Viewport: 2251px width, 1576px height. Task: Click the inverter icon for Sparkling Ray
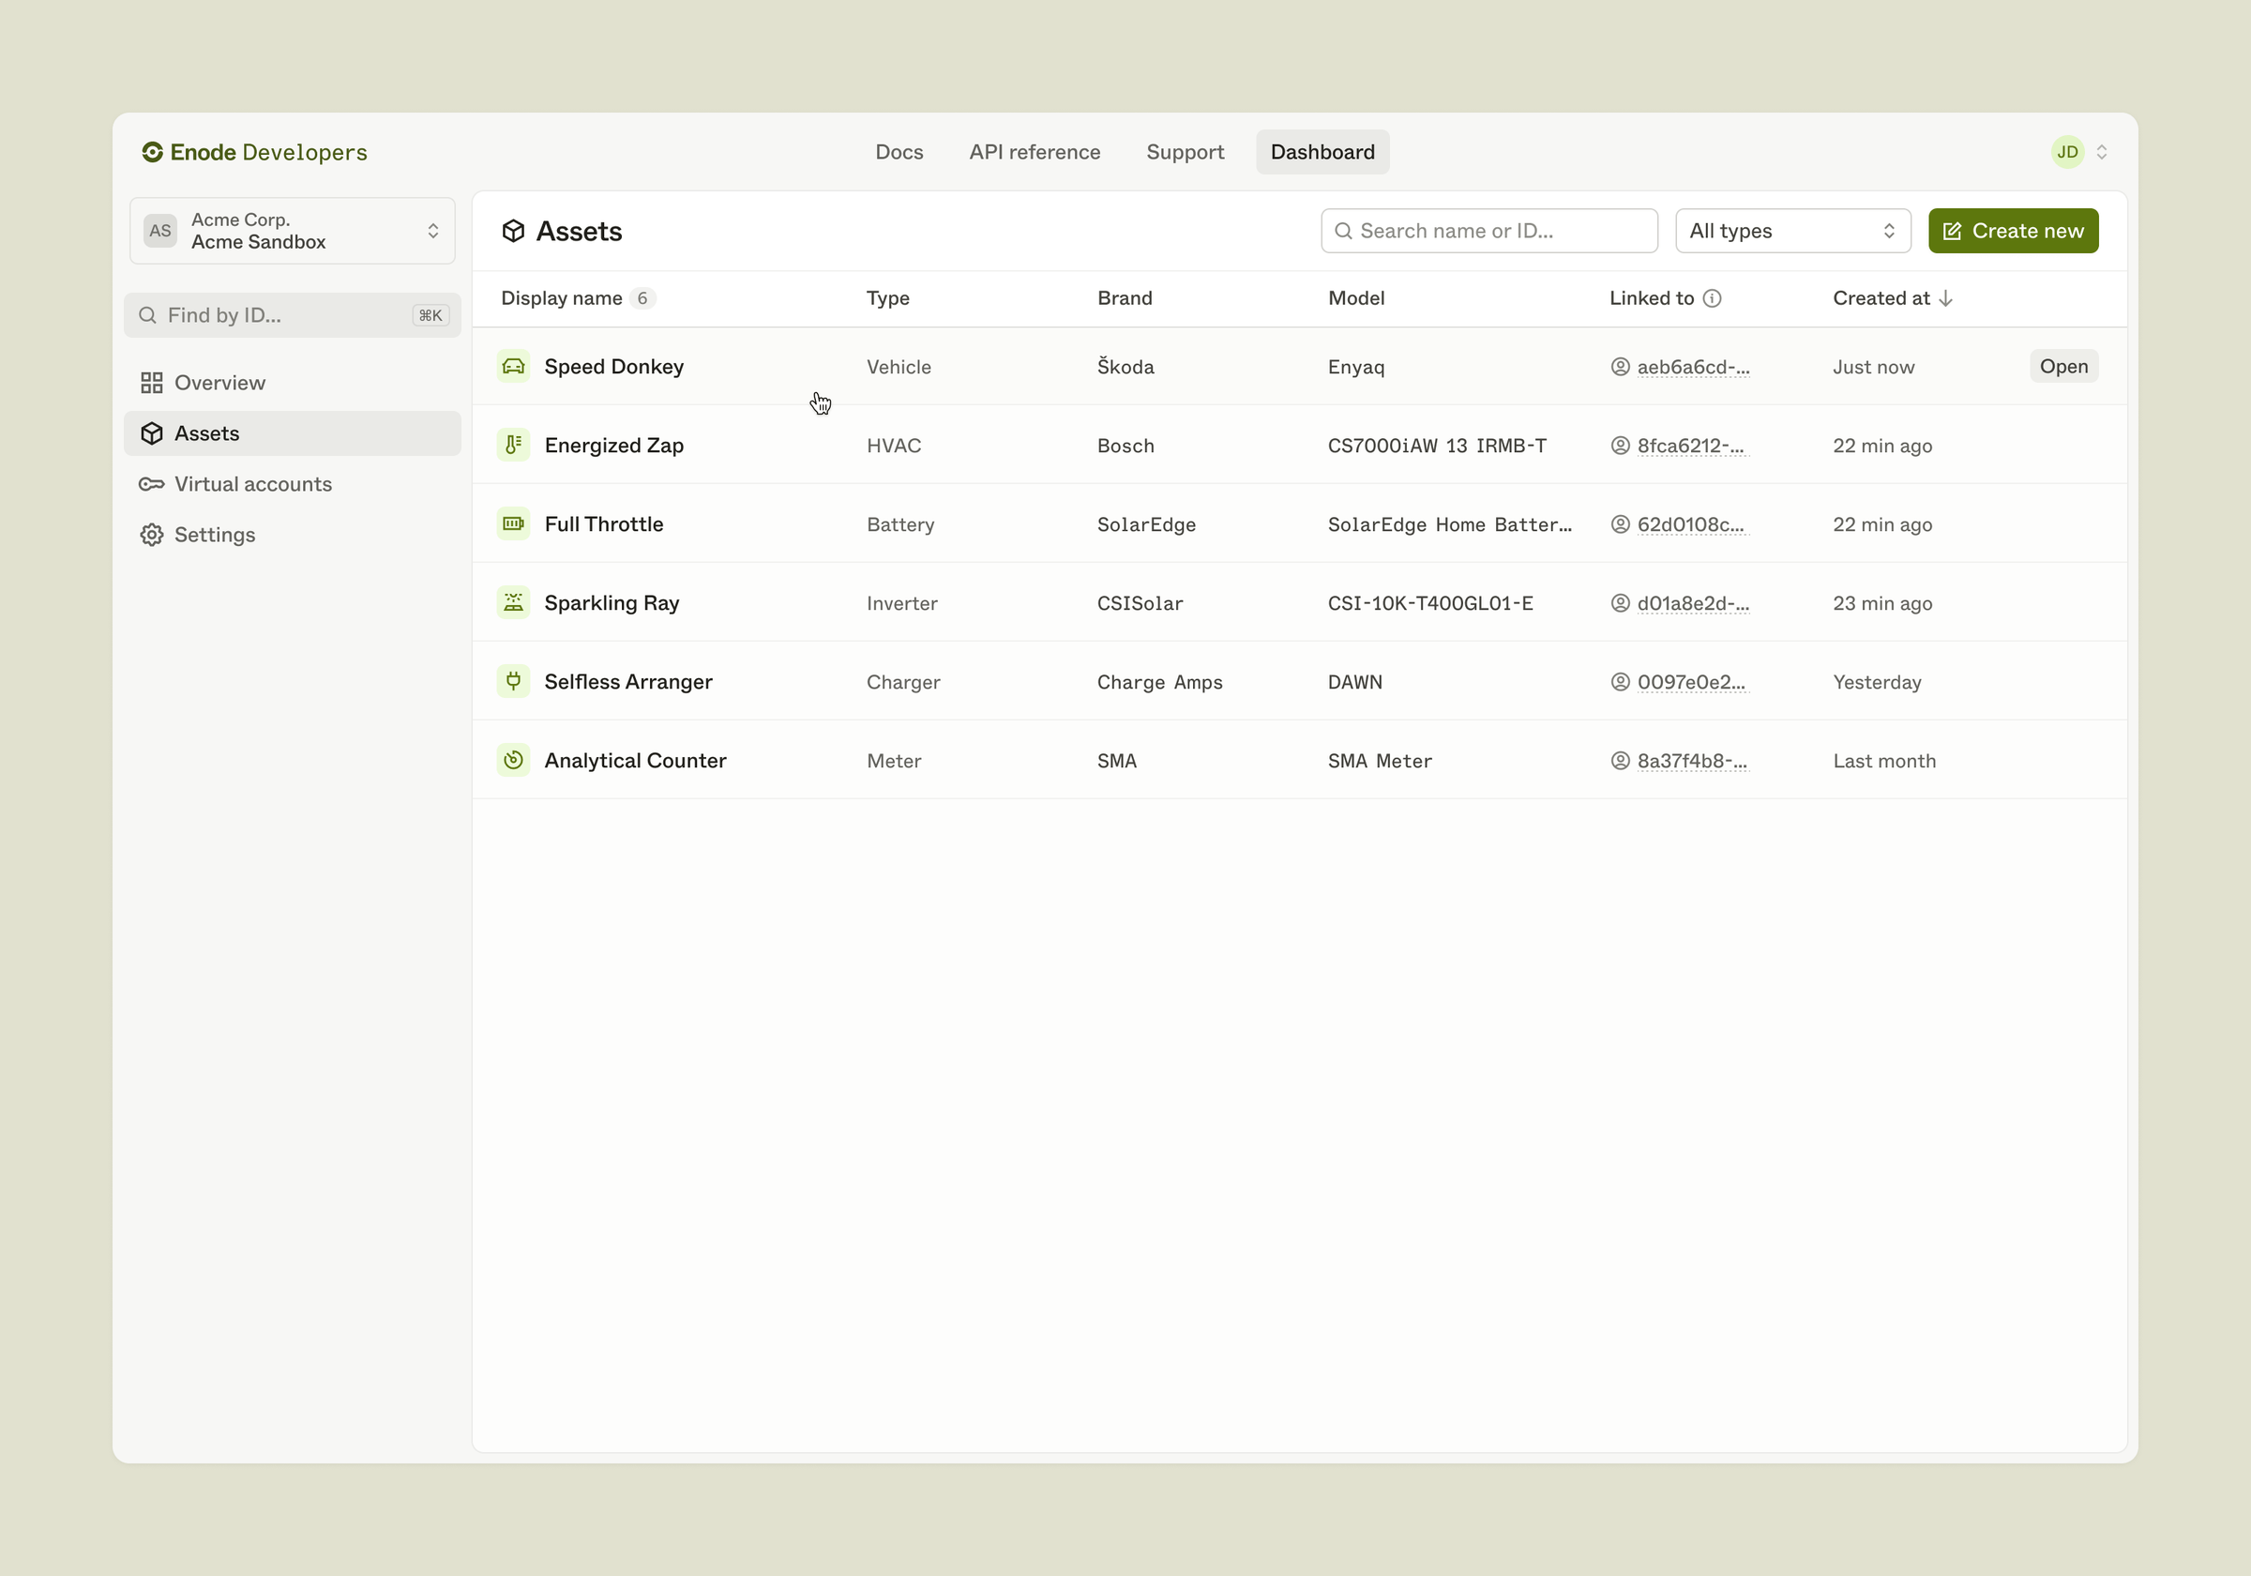513,602
